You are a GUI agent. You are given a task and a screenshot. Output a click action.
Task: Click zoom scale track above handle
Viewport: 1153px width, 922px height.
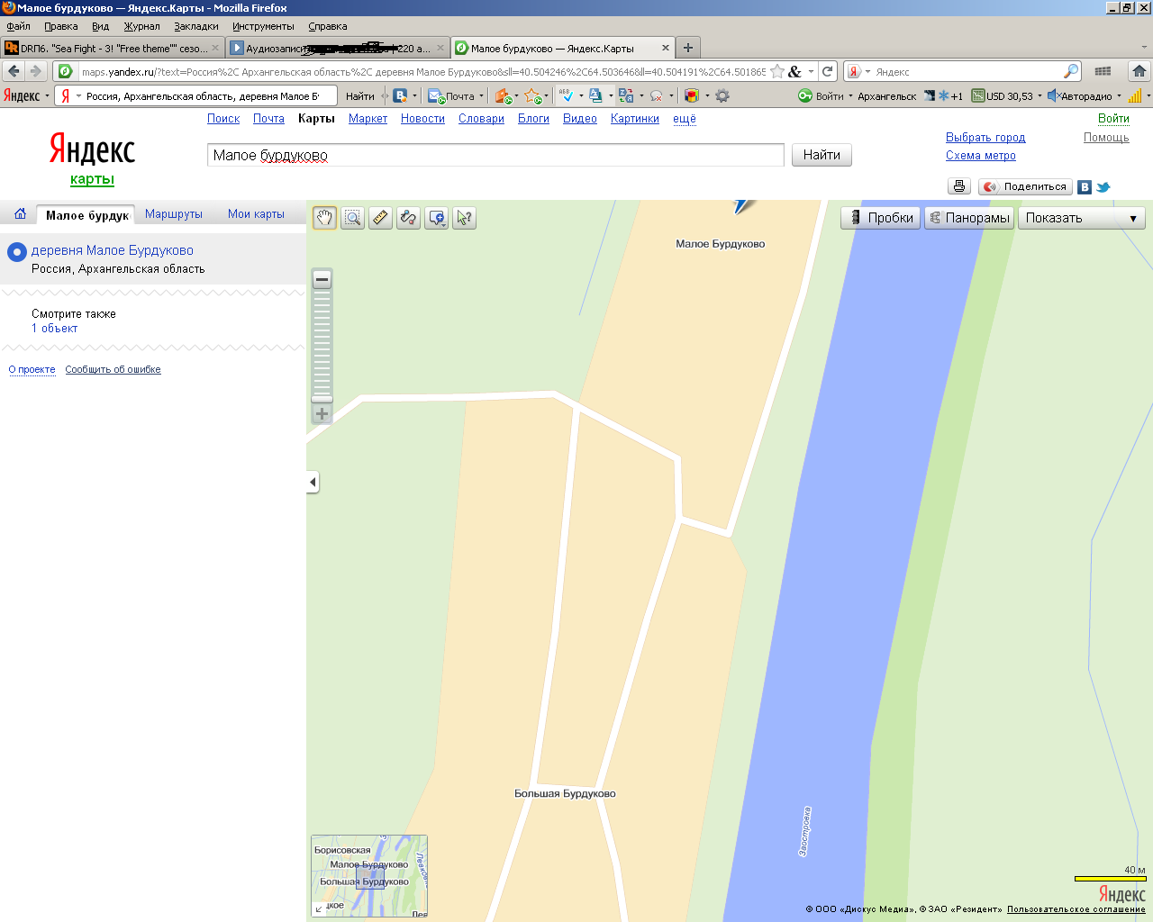[322, 342]
